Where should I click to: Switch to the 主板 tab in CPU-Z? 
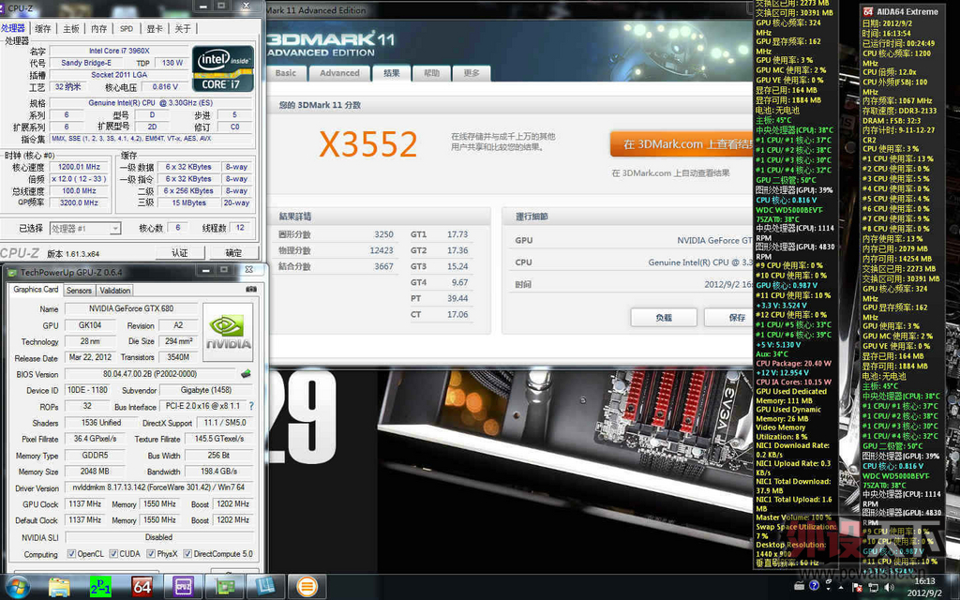coord(71,28)
